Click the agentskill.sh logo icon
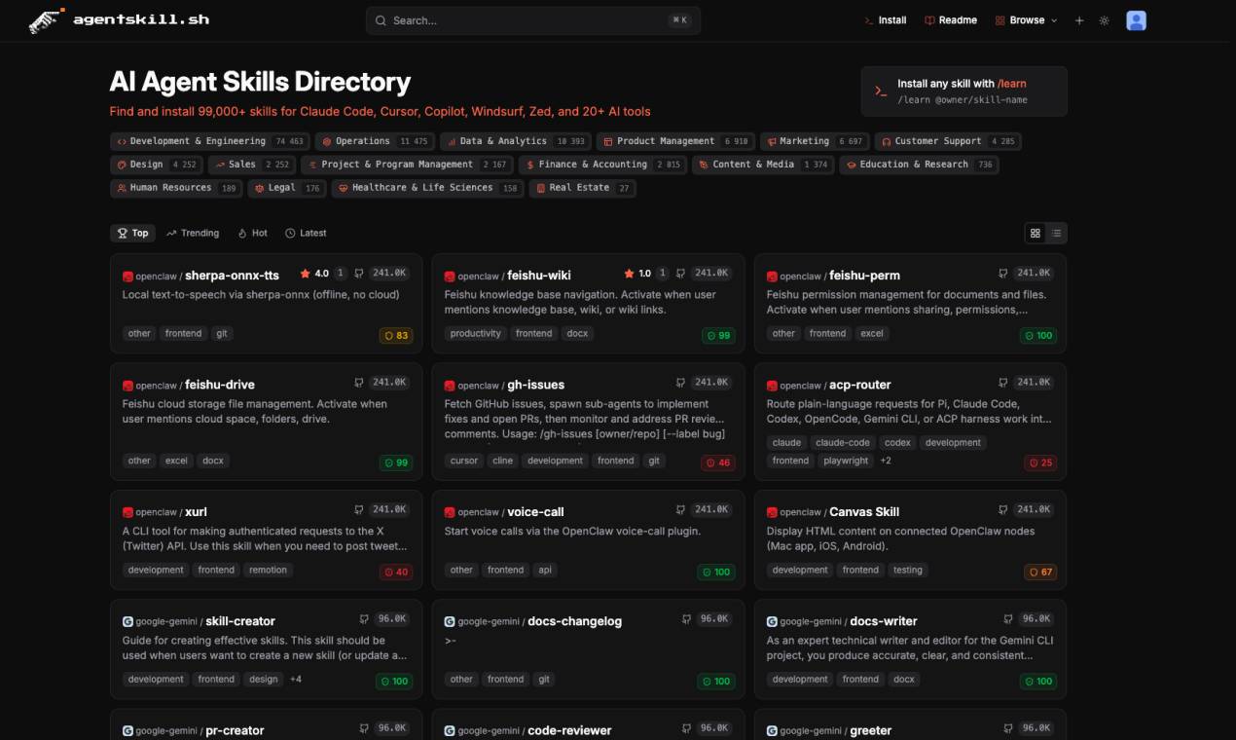Screen dimensions: 1236x740 pyautogui.click(x=44, y=19)
